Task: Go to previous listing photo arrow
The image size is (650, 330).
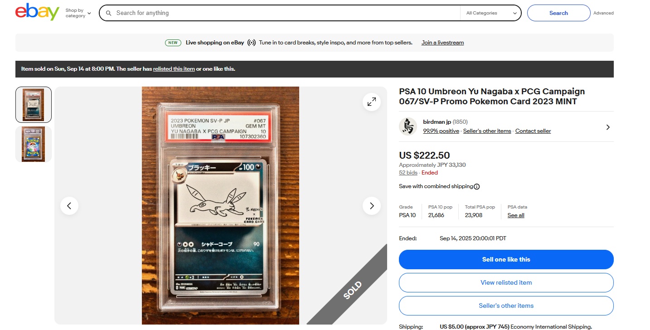Action: 69,206
